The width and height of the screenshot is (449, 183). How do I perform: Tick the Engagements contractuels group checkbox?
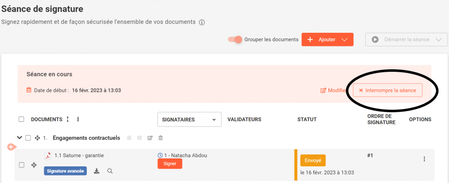(28, 138)
